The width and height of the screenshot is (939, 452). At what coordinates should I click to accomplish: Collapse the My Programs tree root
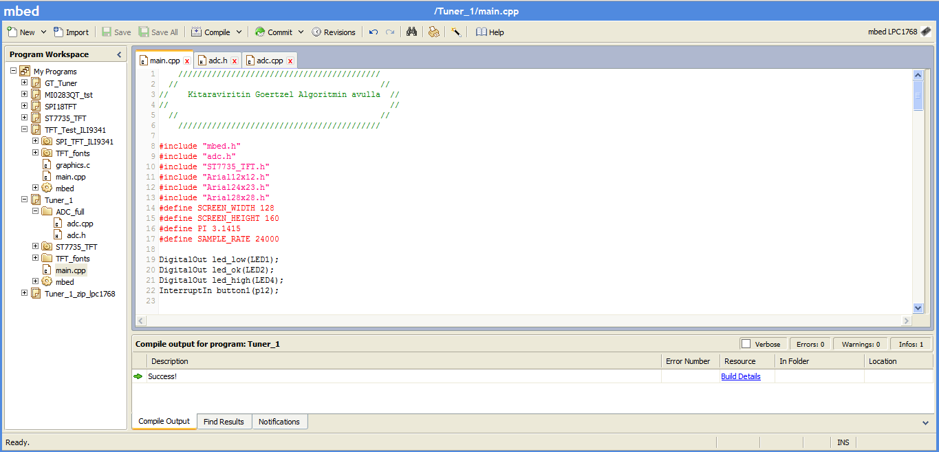click(x=13, y=71)
